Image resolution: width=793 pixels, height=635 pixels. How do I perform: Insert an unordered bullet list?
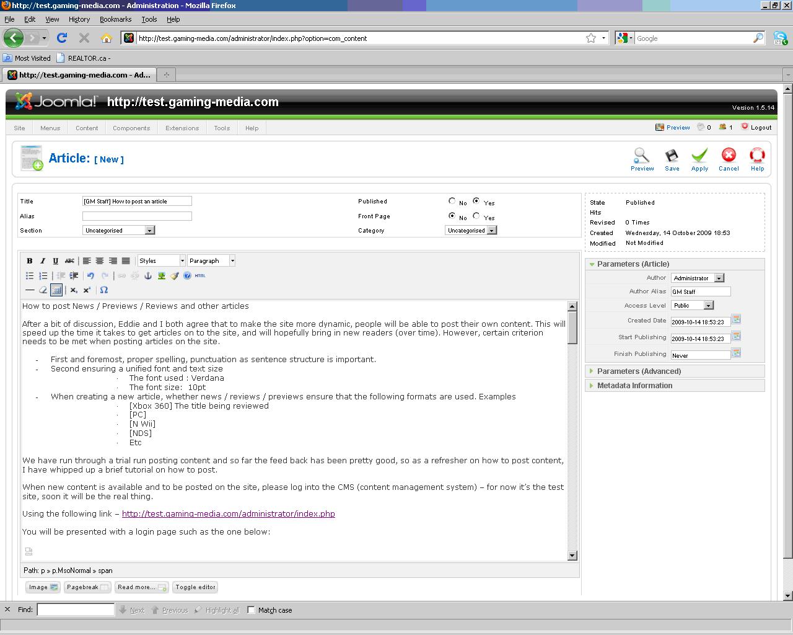point(29,276)
